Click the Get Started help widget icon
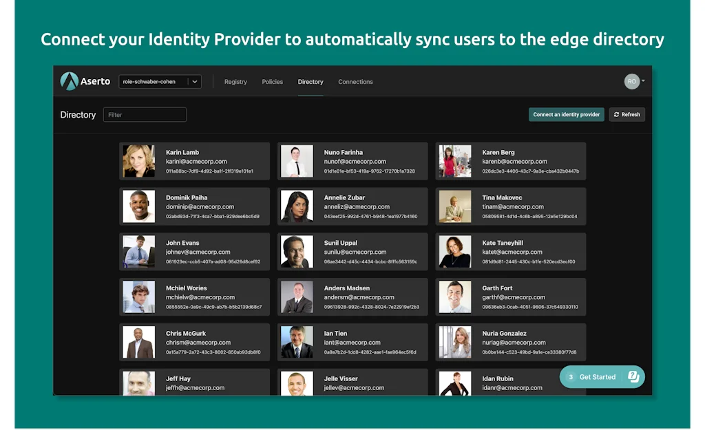This screenshot has width=705, height=430. pyautogui.click(x=633, y=376)
